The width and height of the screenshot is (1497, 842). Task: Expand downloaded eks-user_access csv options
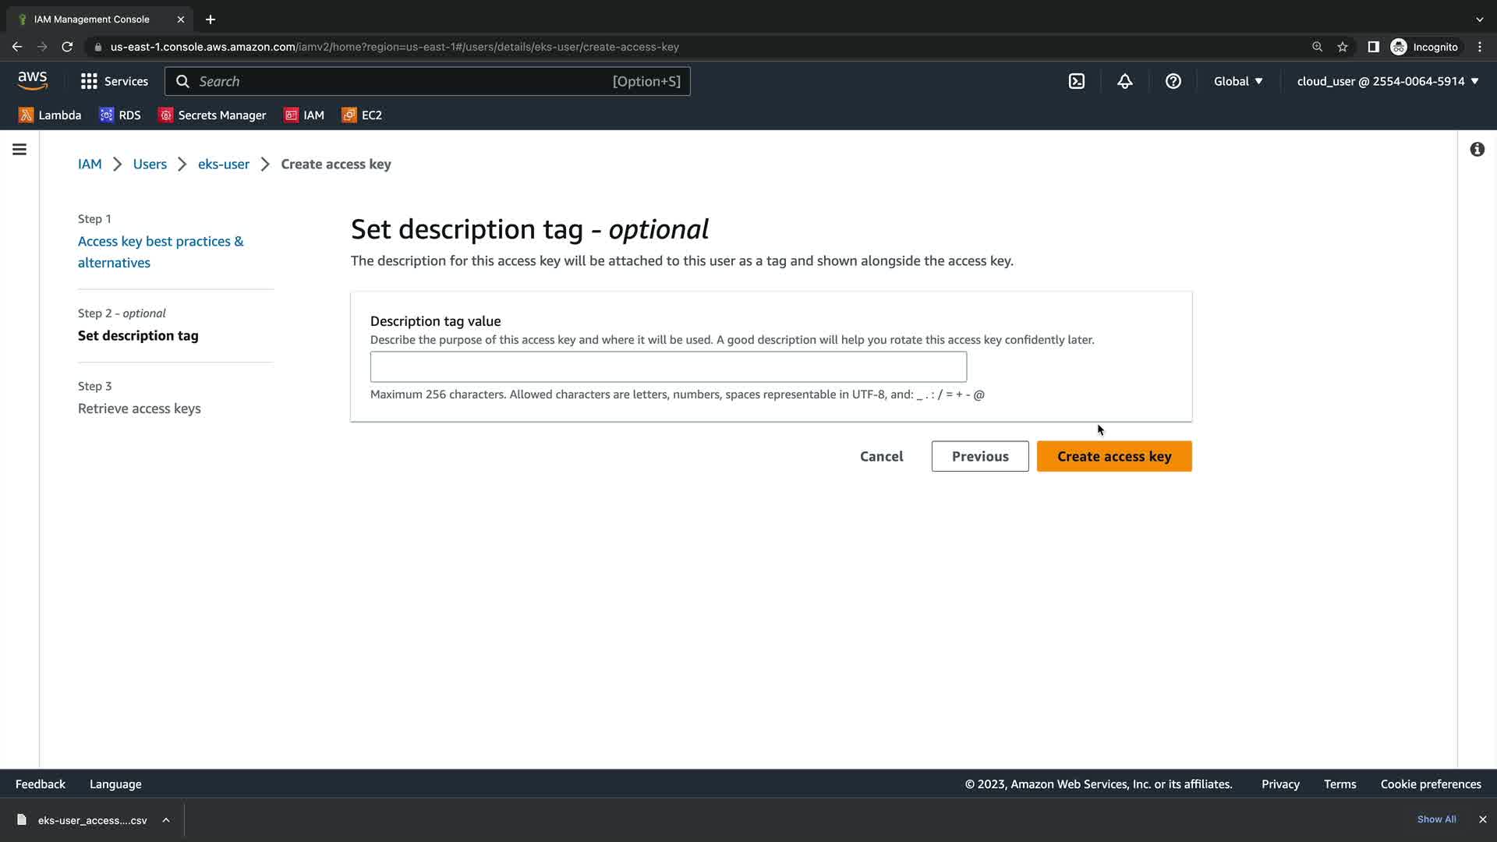point(166,819)
